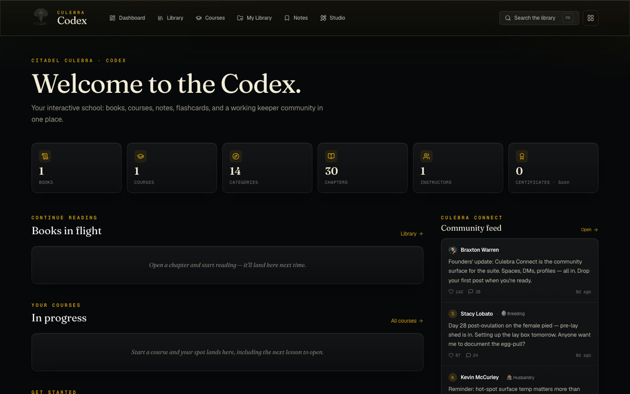630x394 pixels.
Task: Open Braxton Warren's profile name
Action: click(x=480, y=250)
